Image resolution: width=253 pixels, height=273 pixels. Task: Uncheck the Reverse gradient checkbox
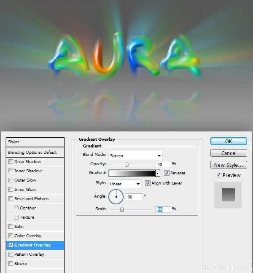click(x=167, y=173)
